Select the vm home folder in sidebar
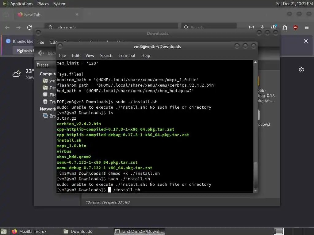 (49, 81)
